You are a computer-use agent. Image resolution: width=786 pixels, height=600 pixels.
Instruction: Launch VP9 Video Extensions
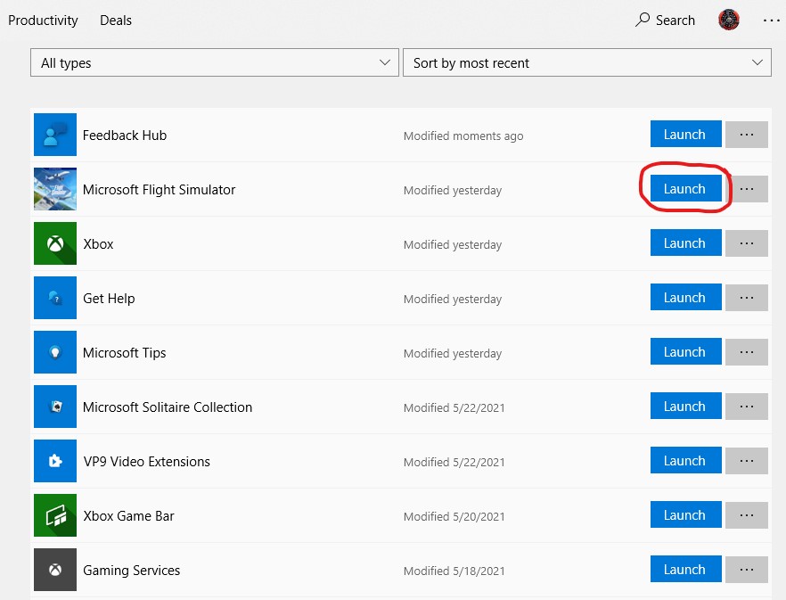coord(686,460)
